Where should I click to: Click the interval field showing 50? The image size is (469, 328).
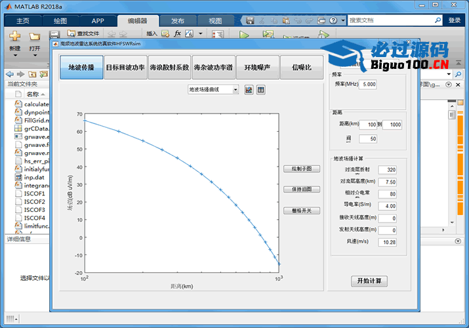point(368,138)
